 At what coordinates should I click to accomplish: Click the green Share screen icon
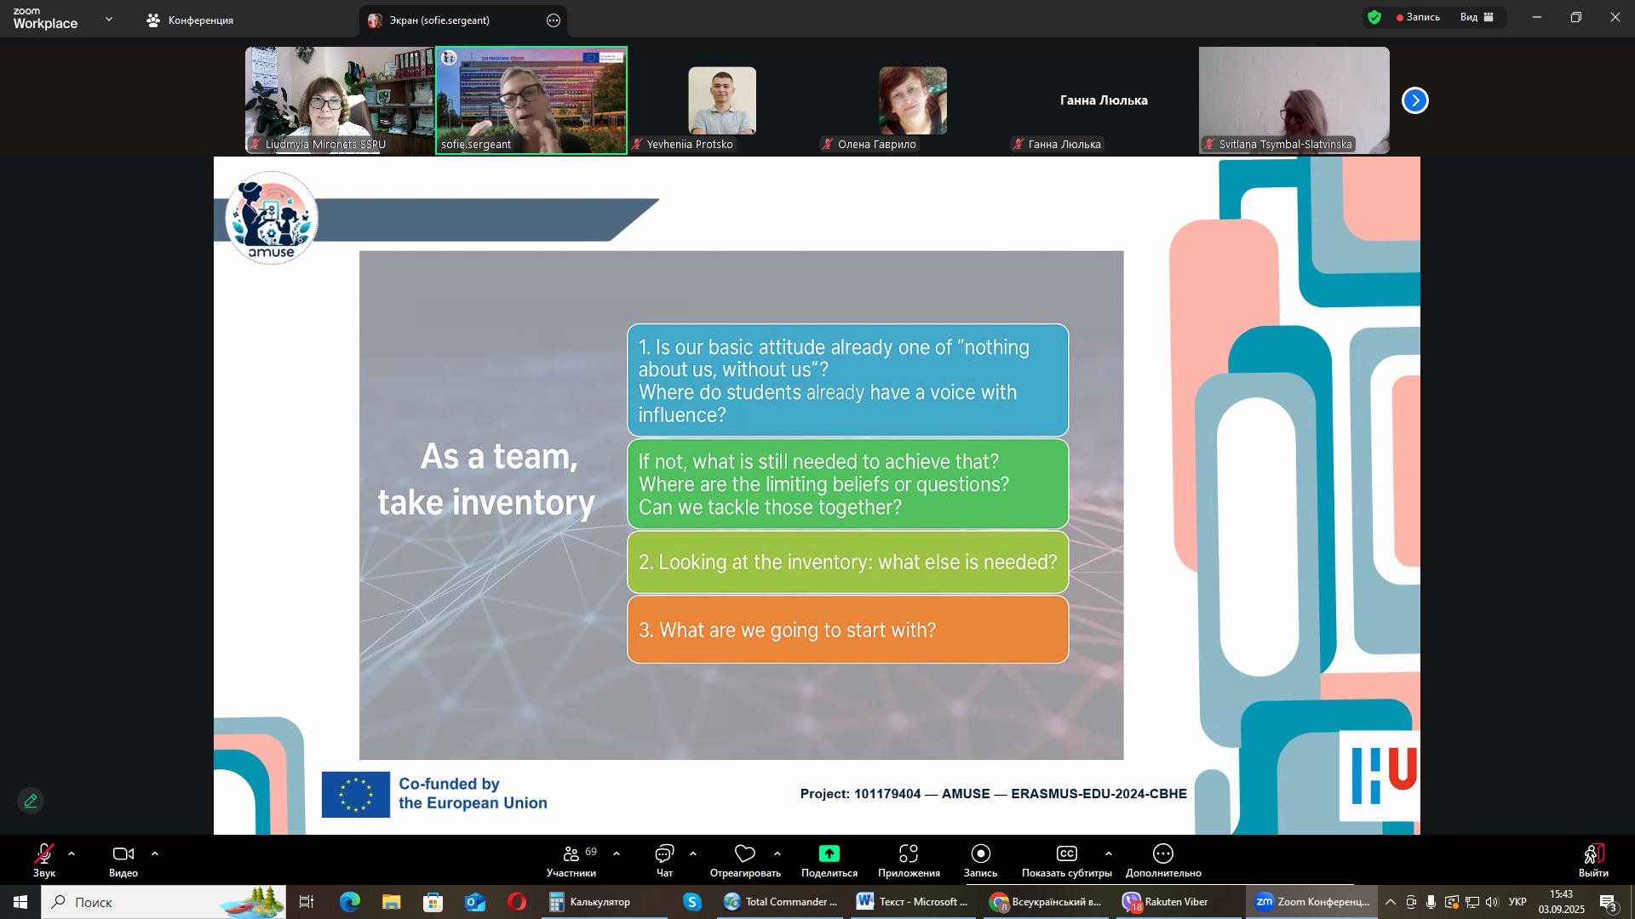(x=829, y=853)
